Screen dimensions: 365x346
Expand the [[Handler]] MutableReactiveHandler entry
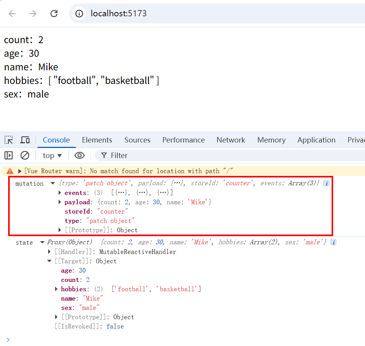(x=49, y=252)
